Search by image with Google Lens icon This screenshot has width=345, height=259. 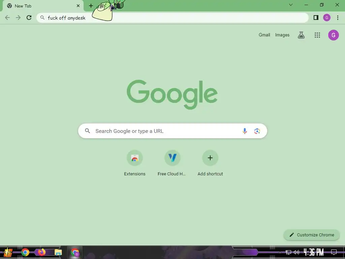(257, 131)
